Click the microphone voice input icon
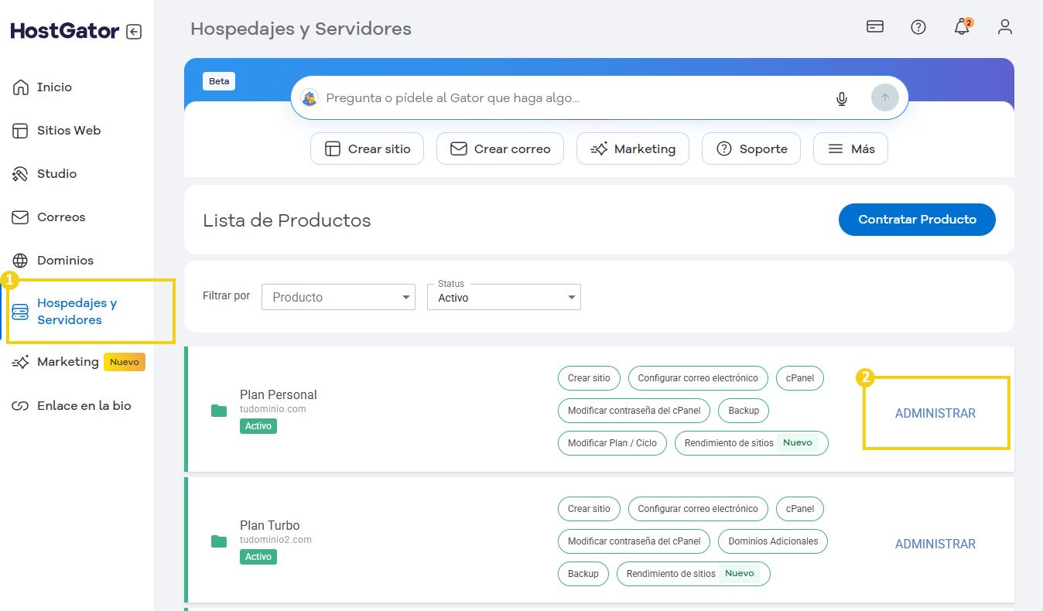 [842, 98]
